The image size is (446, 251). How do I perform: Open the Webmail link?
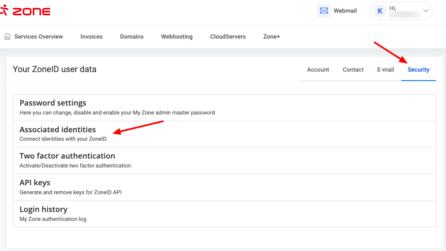[345, 11]
